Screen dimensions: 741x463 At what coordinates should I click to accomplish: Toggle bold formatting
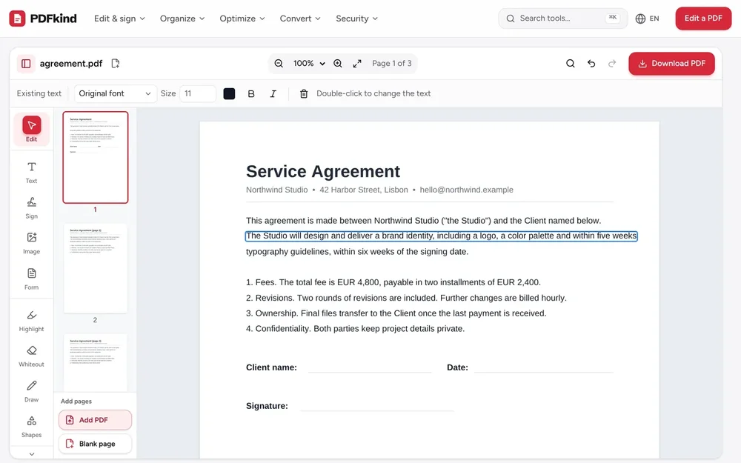[251, 93]
